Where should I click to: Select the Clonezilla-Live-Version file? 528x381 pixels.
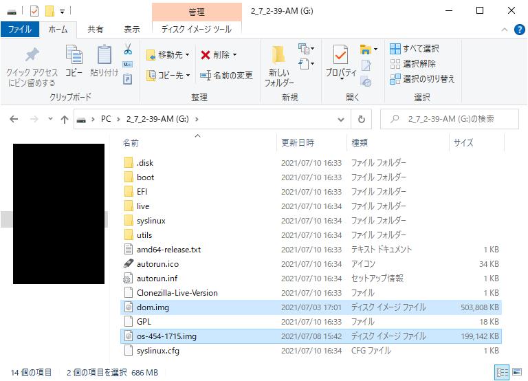311,293
